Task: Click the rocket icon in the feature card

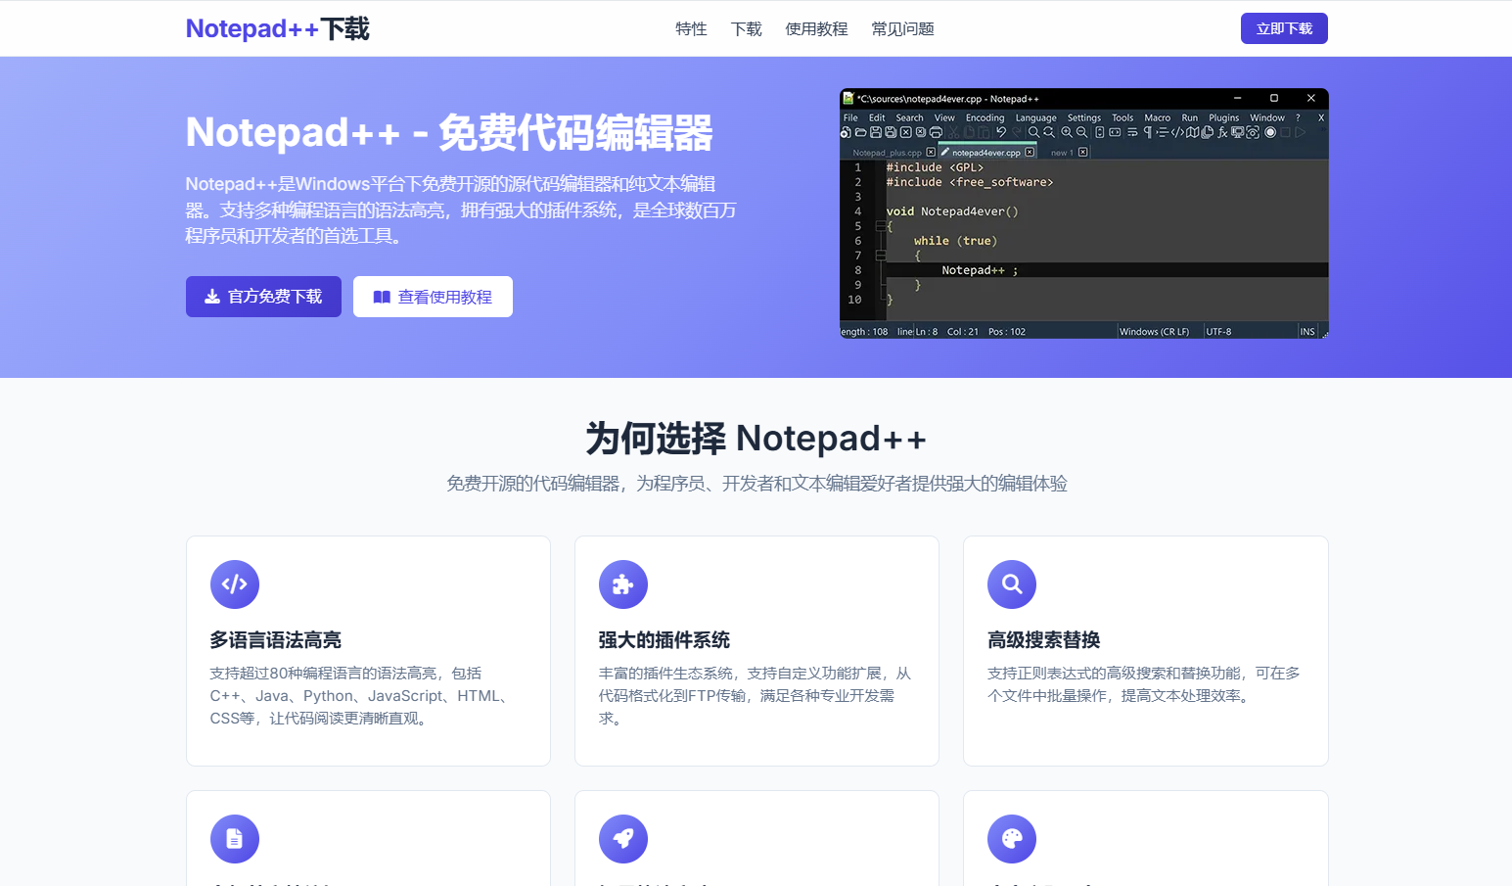Action: coord(622,839)
